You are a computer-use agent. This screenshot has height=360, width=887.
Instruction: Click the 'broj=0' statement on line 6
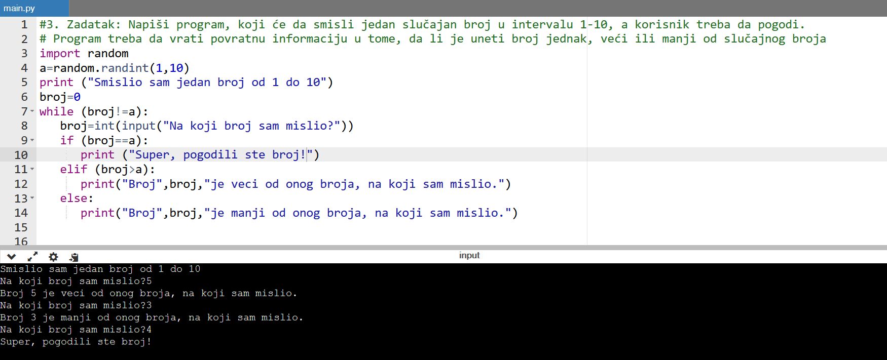pos(60,97)
